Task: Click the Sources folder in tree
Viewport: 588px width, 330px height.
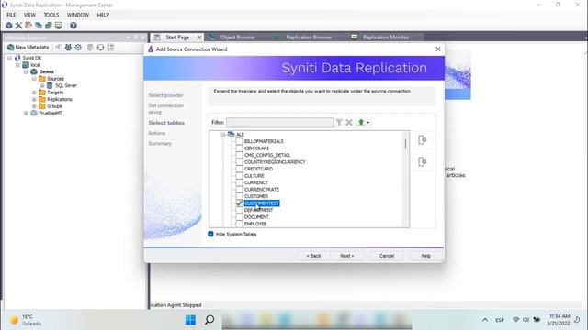Action: [51, 79]
